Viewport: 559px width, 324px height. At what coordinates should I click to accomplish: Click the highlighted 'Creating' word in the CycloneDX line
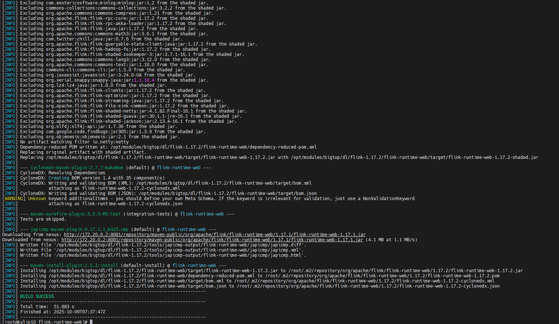pyautogui.click(x=59, y=178)
